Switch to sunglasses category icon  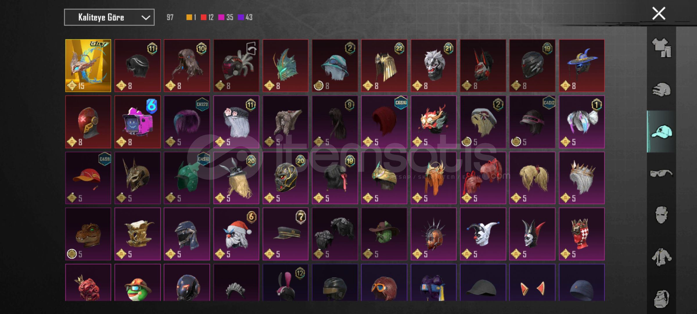click(x=661, y=173)
